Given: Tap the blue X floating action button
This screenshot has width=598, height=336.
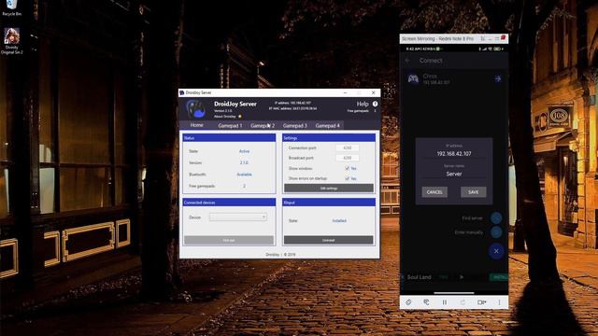Looking at the screenshot, I should click(x=496, y=251).
